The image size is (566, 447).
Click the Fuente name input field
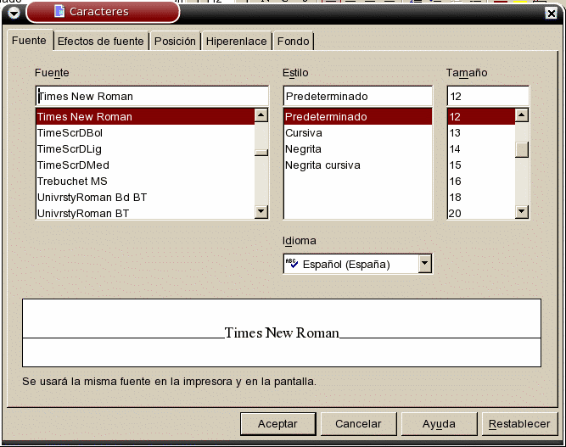click(151, 97)
